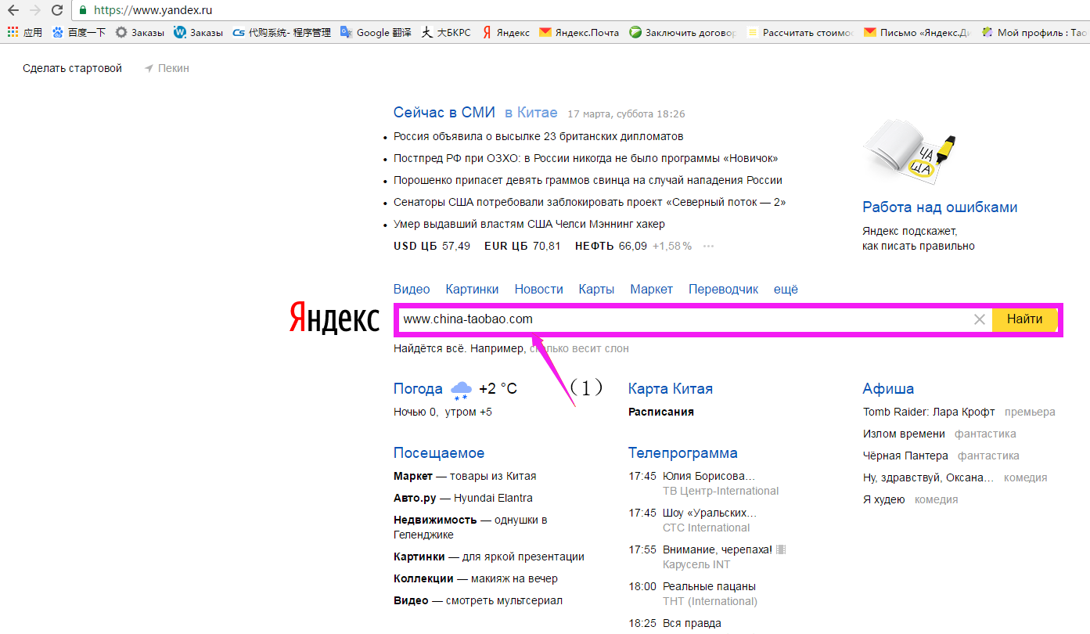Open Порошенко припасет девять граммов news
Screen dimensions: 1090x634
(x=588, y=180)
